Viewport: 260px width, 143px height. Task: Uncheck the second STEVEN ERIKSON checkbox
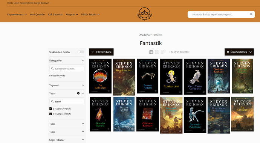51,114
